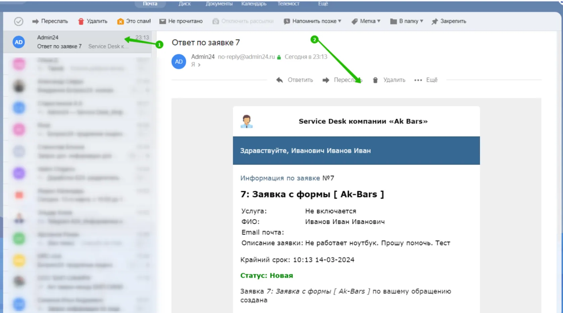Click the Крайний срок date line
The width and height of the screenshot is (563, 313).
coord(297,260)
